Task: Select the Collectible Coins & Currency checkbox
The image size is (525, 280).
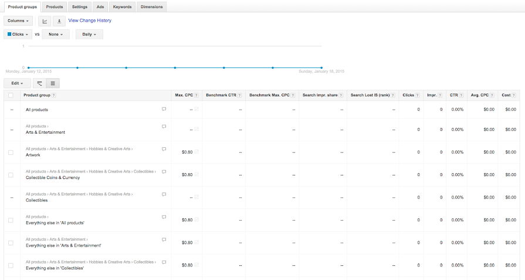Action: coord(11,175)
